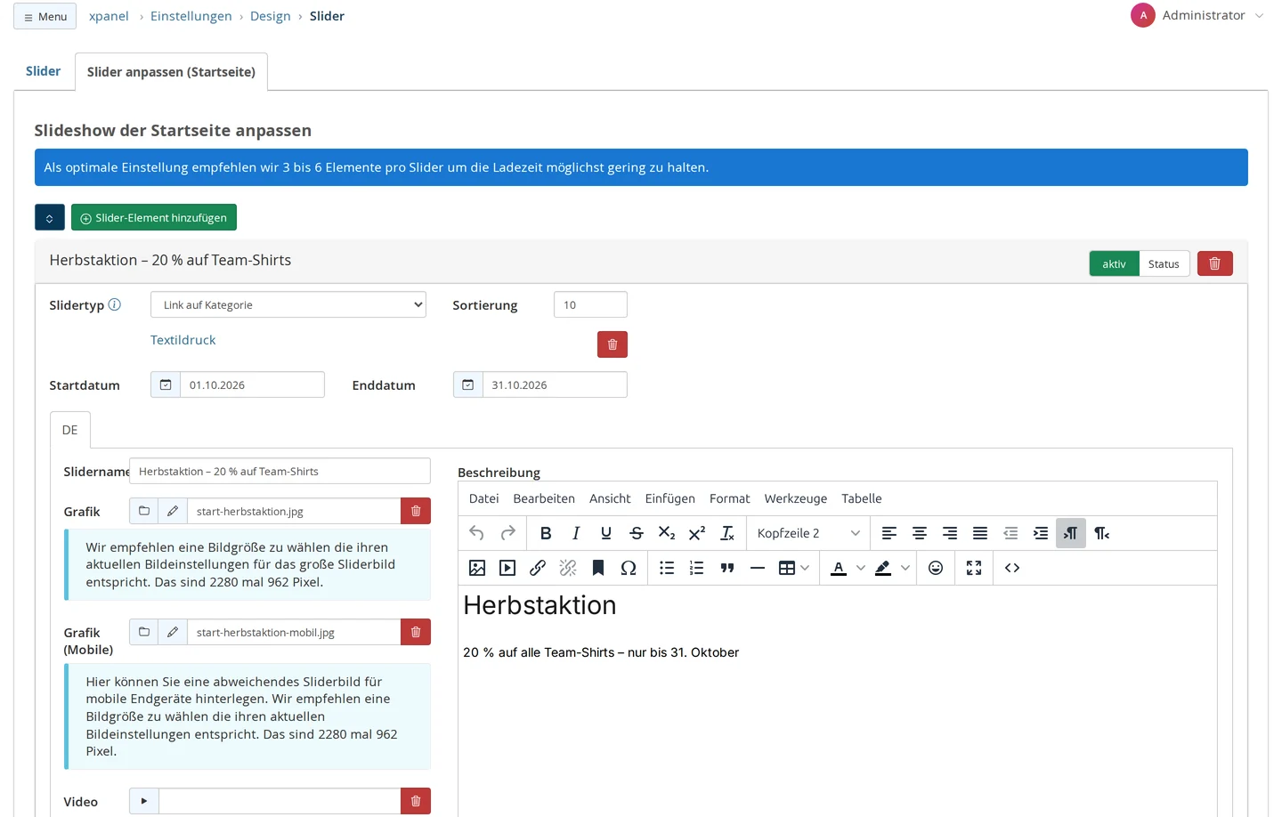Open table insert dropdown
This screenshot has height=817, width=1282.
click(794, 568)
